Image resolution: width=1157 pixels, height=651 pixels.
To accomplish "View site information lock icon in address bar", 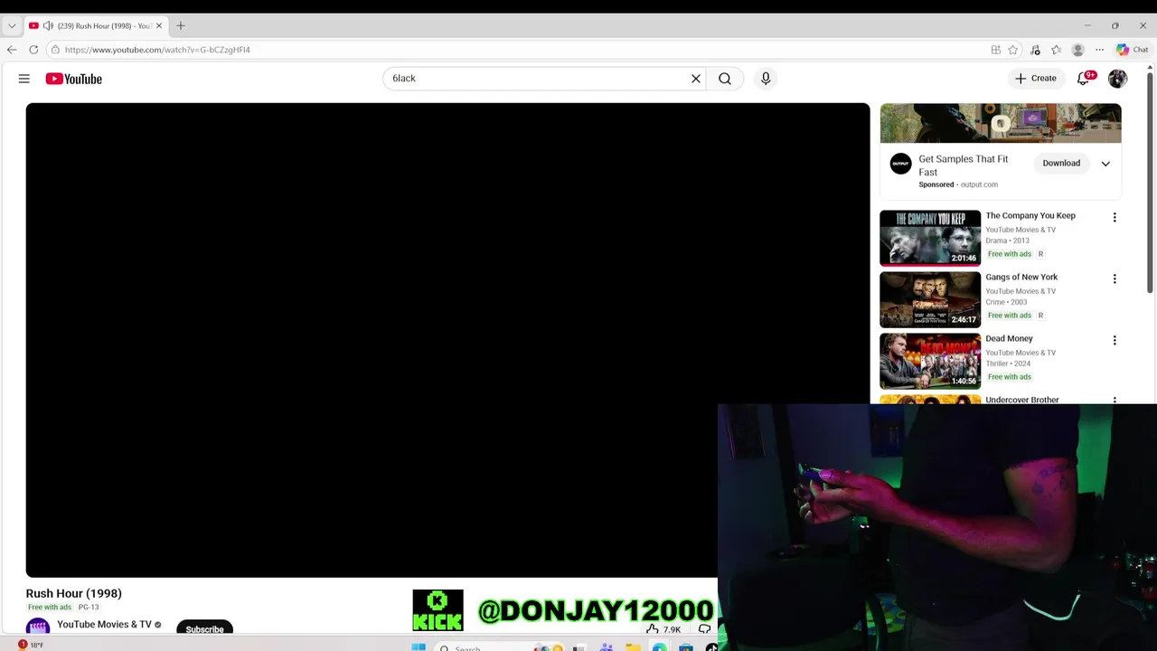I will [55, 50].
